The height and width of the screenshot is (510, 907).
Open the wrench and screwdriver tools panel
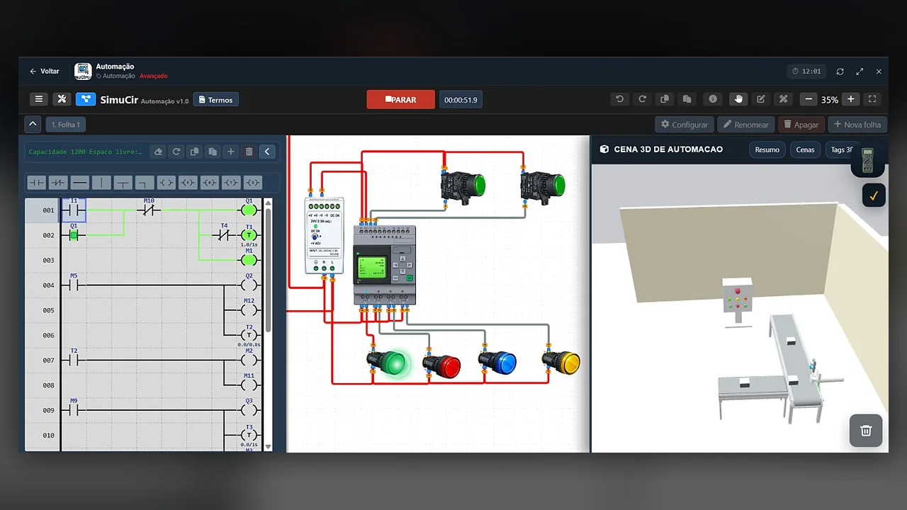[62, 99]
